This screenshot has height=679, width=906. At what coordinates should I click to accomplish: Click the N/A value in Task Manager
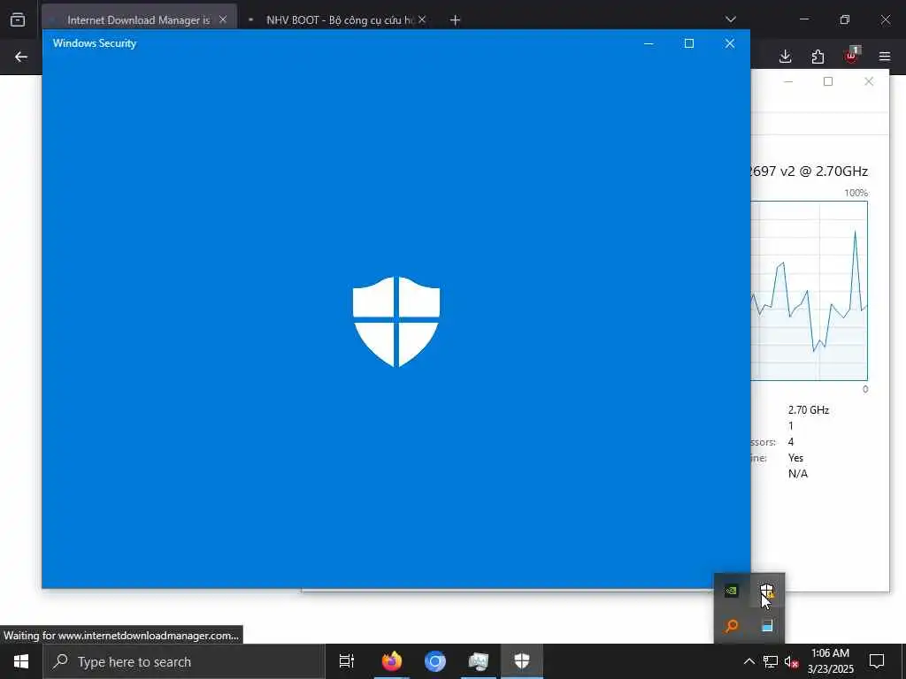pyautogui.click(x=798, y=474)
